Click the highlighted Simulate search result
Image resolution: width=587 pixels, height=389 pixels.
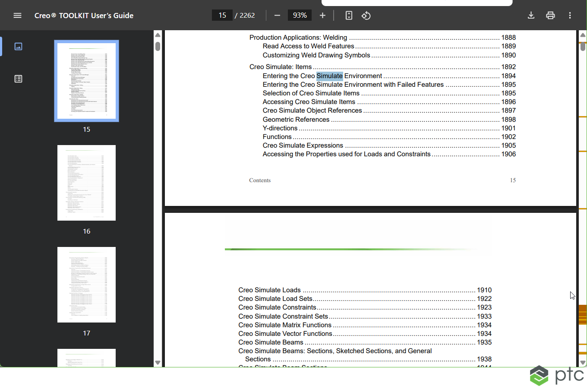coord(329,76)
